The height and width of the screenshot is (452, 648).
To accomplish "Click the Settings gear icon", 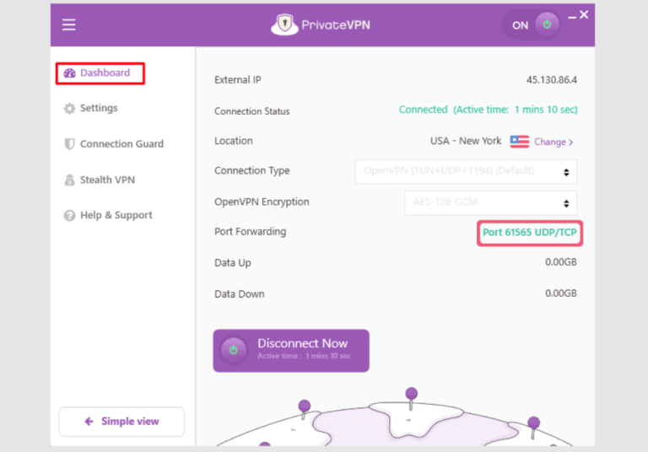I will coord(69,108).
